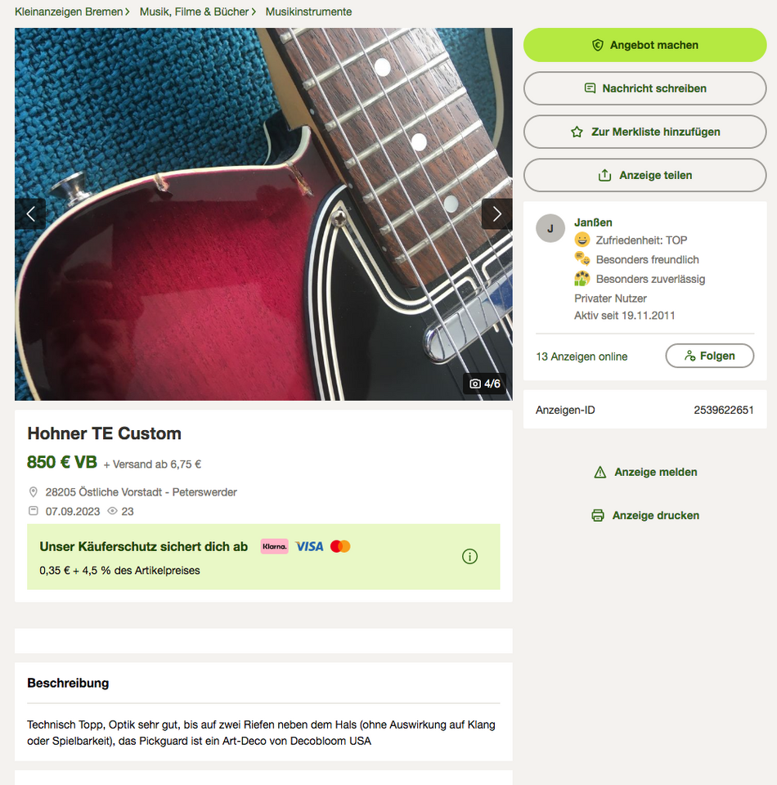Viewport: 777px width, 785px height.
Task: Open seller avatar with letter J
Action: click(550, 228)
